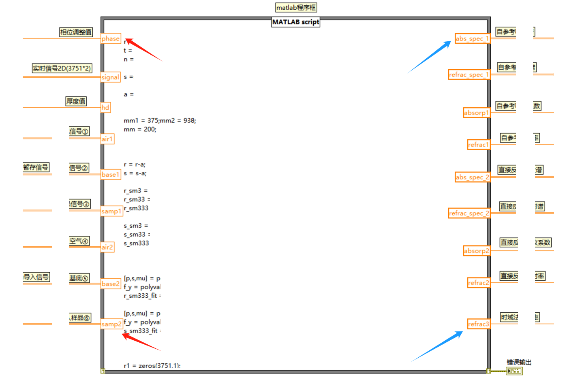
Task: Select the absorp1 output terminal
Action: pos(477,113)
